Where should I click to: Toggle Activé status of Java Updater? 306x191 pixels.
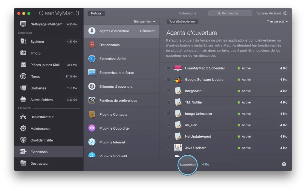pos(244,148)
